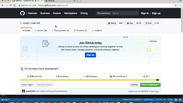Select the Insights tab

(97, 31)
